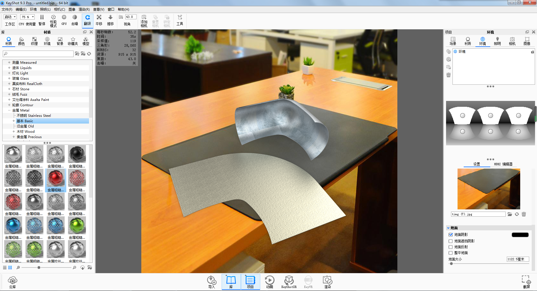Select the Stainless Steel tree item
Image resolution: width=537 pixels, height=291 pixels.
[x=34, y=115]
